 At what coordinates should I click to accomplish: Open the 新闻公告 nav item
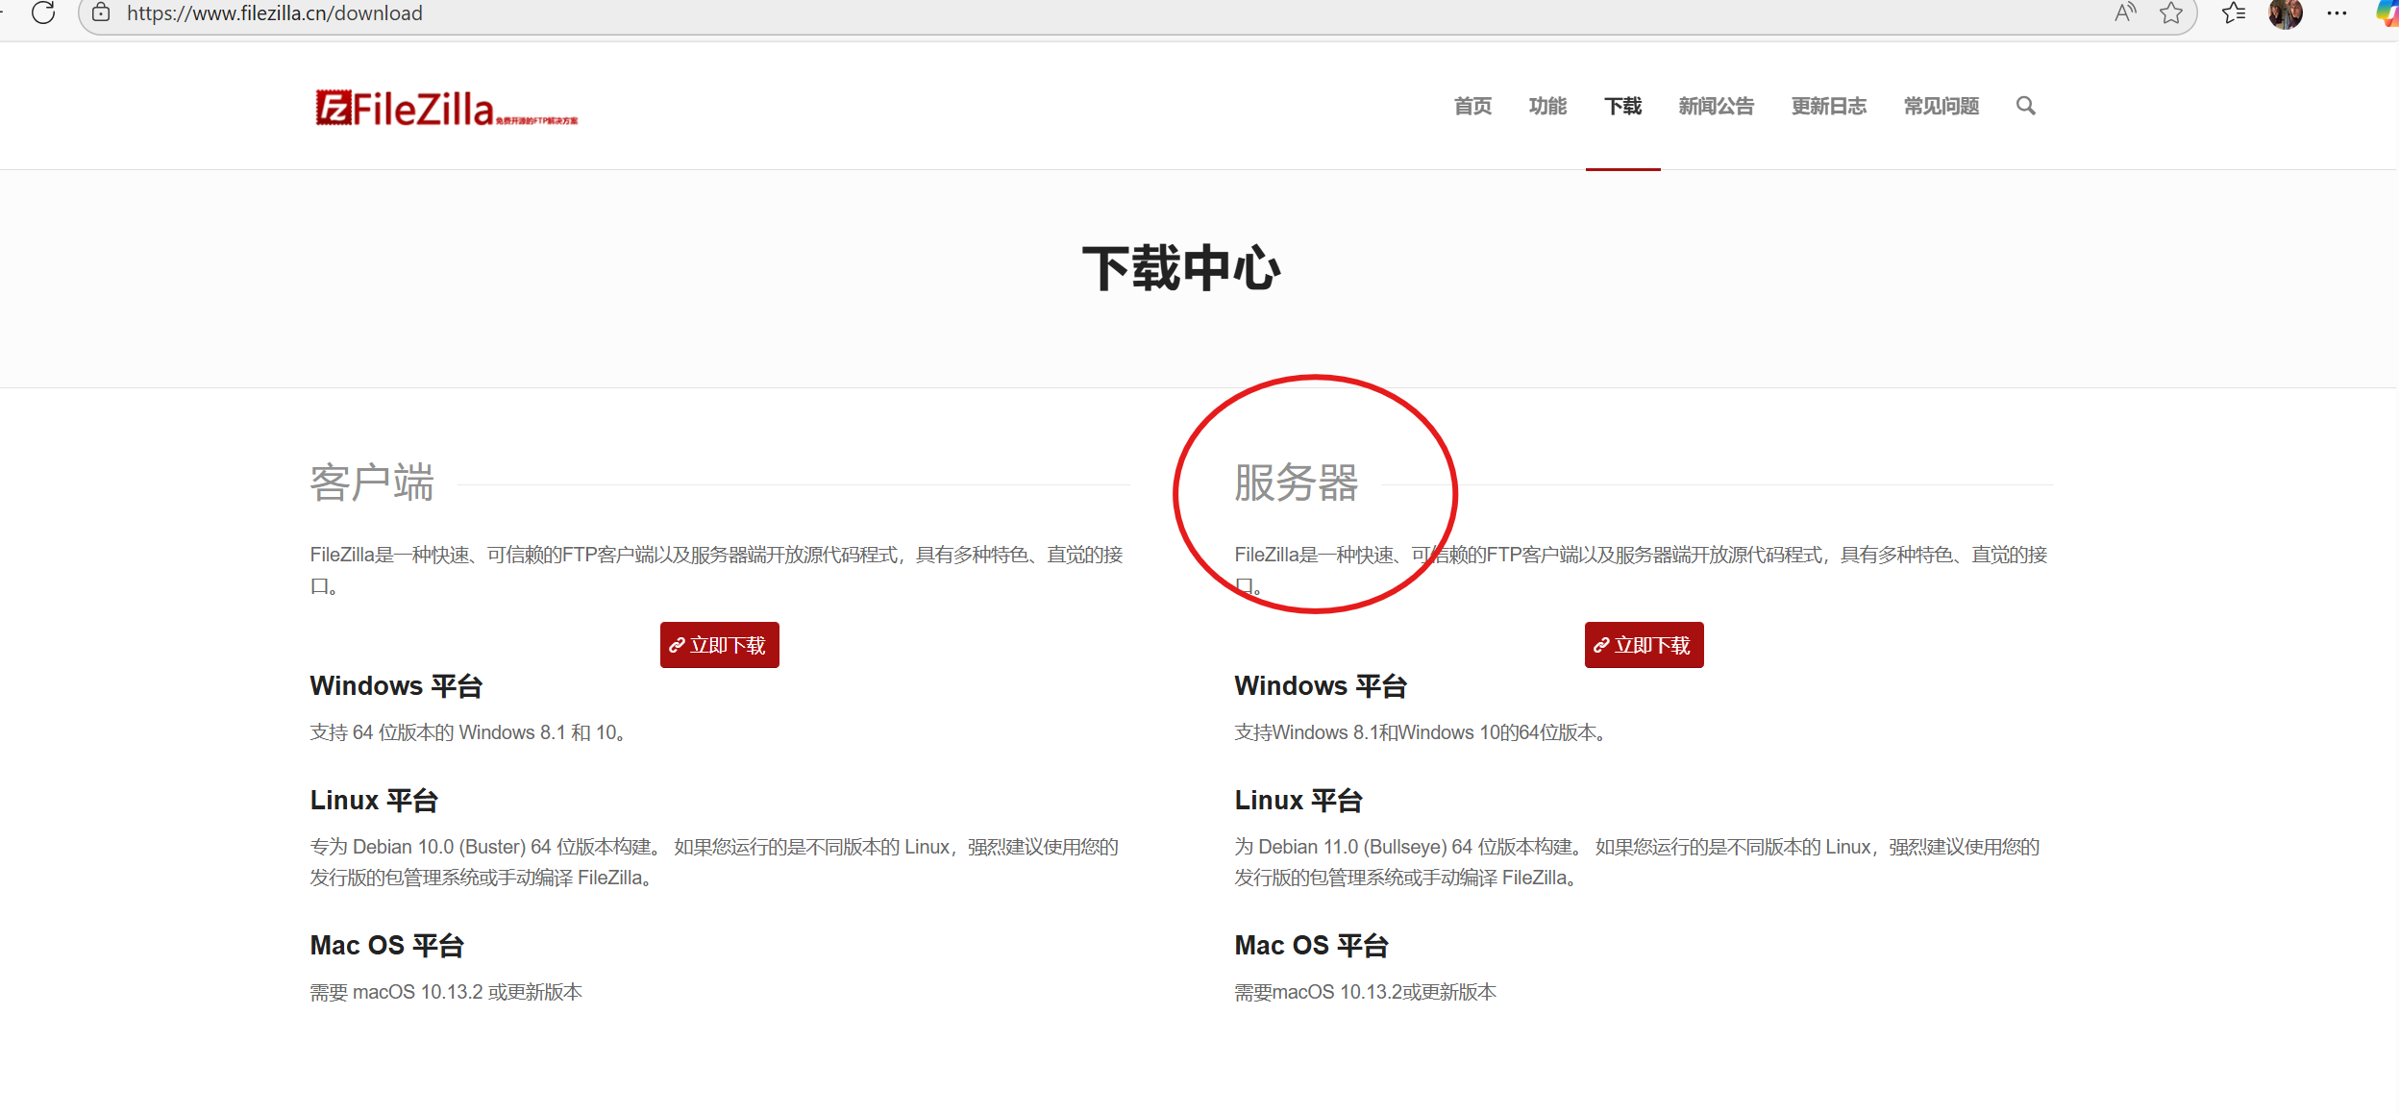1716,106
